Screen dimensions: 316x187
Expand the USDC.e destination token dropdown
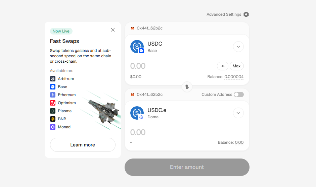coord(238,113)
